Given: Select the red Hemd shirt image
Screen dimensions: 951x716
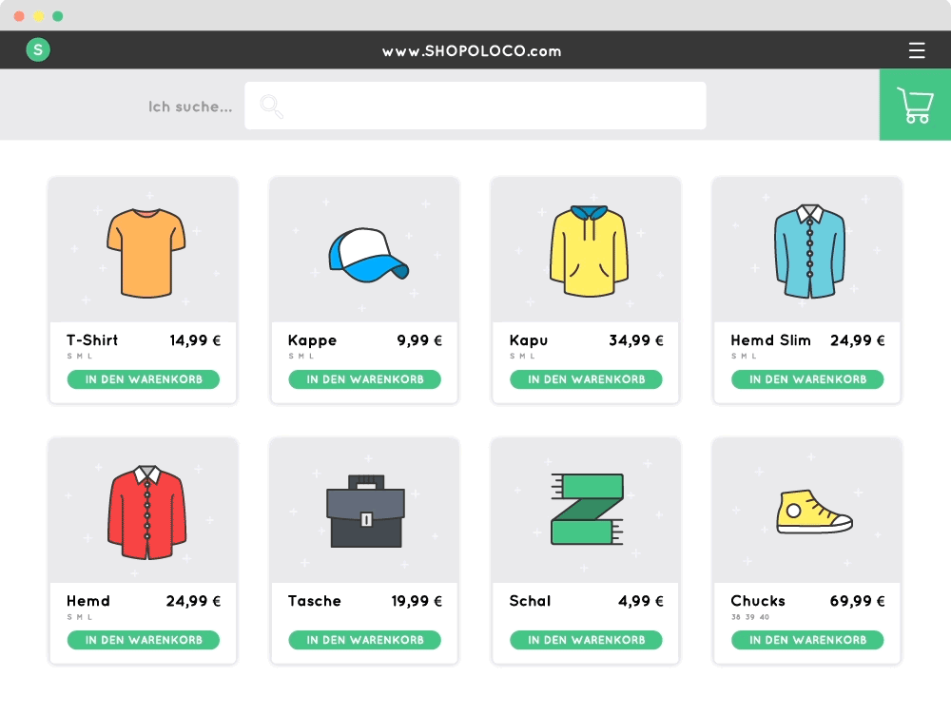Looking at the screenshot, I should 146,513.
